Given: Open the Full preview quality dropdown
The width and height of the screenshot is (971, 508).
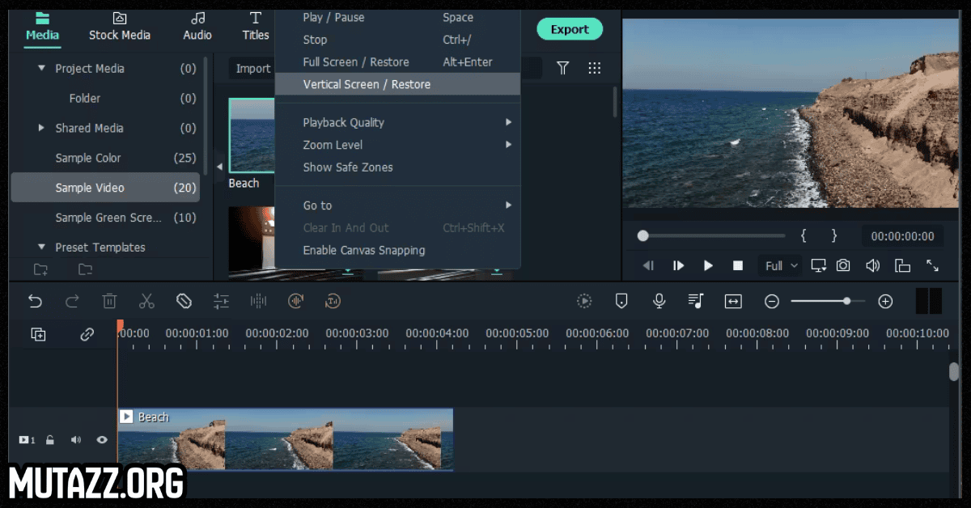Looking at the screenshot, I should [782, 265].
